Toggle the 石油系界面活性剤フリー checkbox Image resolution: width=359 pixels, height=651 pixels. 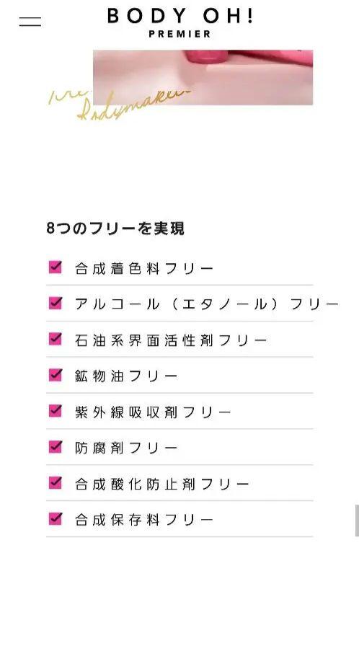coord(56,339)
